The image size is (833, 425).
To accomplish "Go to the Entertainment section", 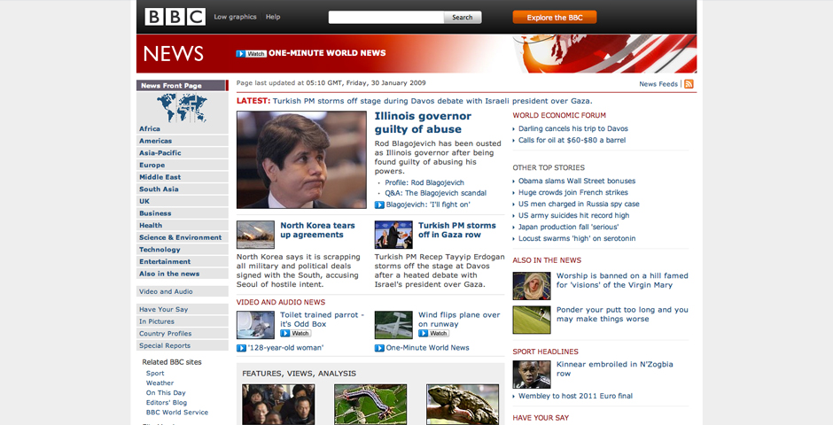I will point(183,261).
